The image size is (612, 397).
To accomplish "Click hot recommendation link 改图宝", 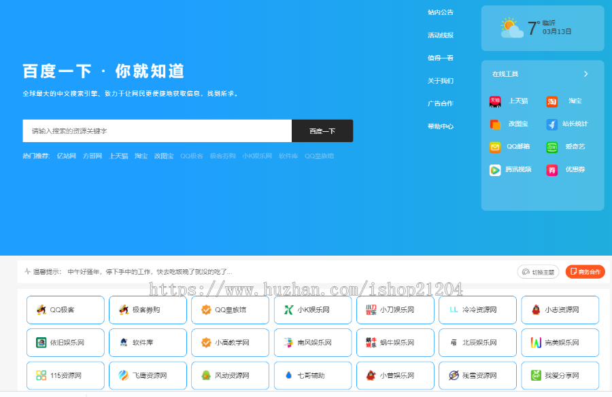I will [164, 156].
